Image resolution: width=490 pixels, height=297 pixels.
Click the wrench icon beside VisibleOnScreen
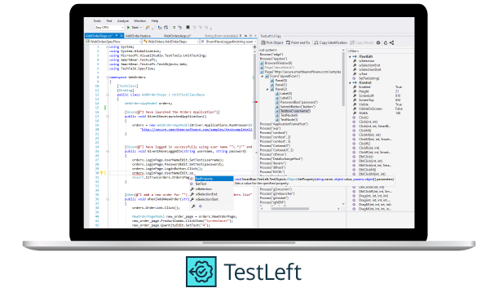click(355, 109)
